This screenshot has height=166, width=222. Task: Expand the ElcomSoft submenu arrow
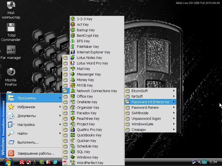pyautogui.click(x=174, y=91)
